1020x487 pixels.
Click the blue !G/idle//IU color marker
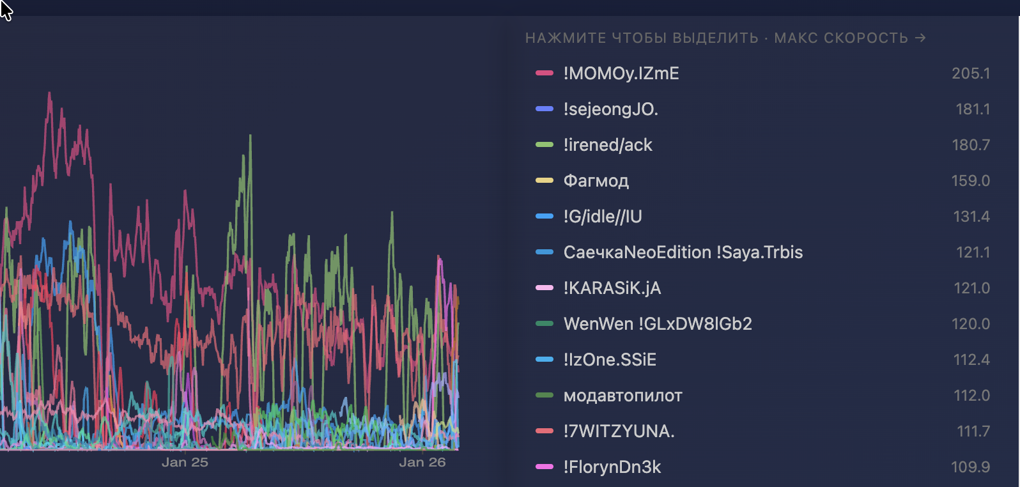[x=545, y=217]
